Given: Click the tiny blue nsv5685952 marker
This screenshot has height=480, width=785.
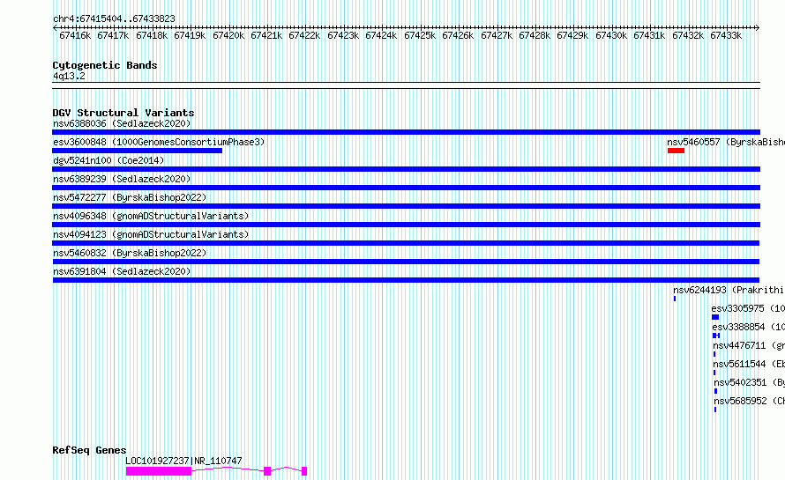Looking at the screenshot, I should pyautogui.click(x=715, y=410).
